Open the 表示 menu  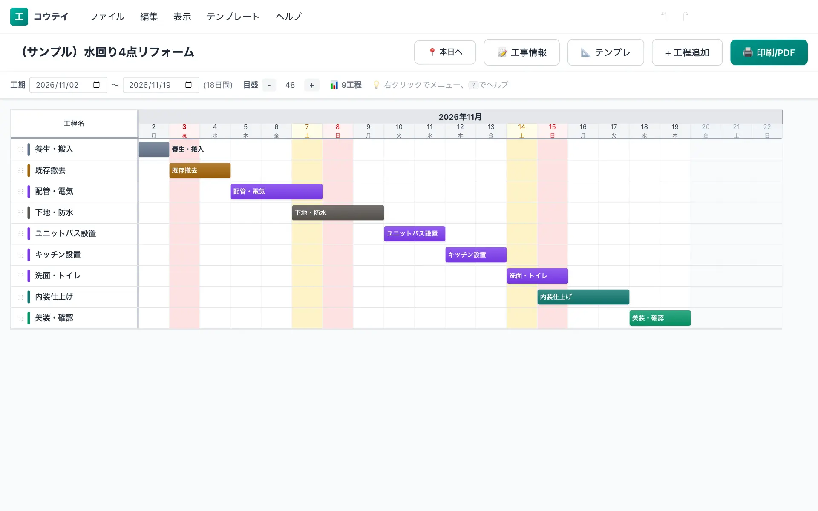[182, 17]
